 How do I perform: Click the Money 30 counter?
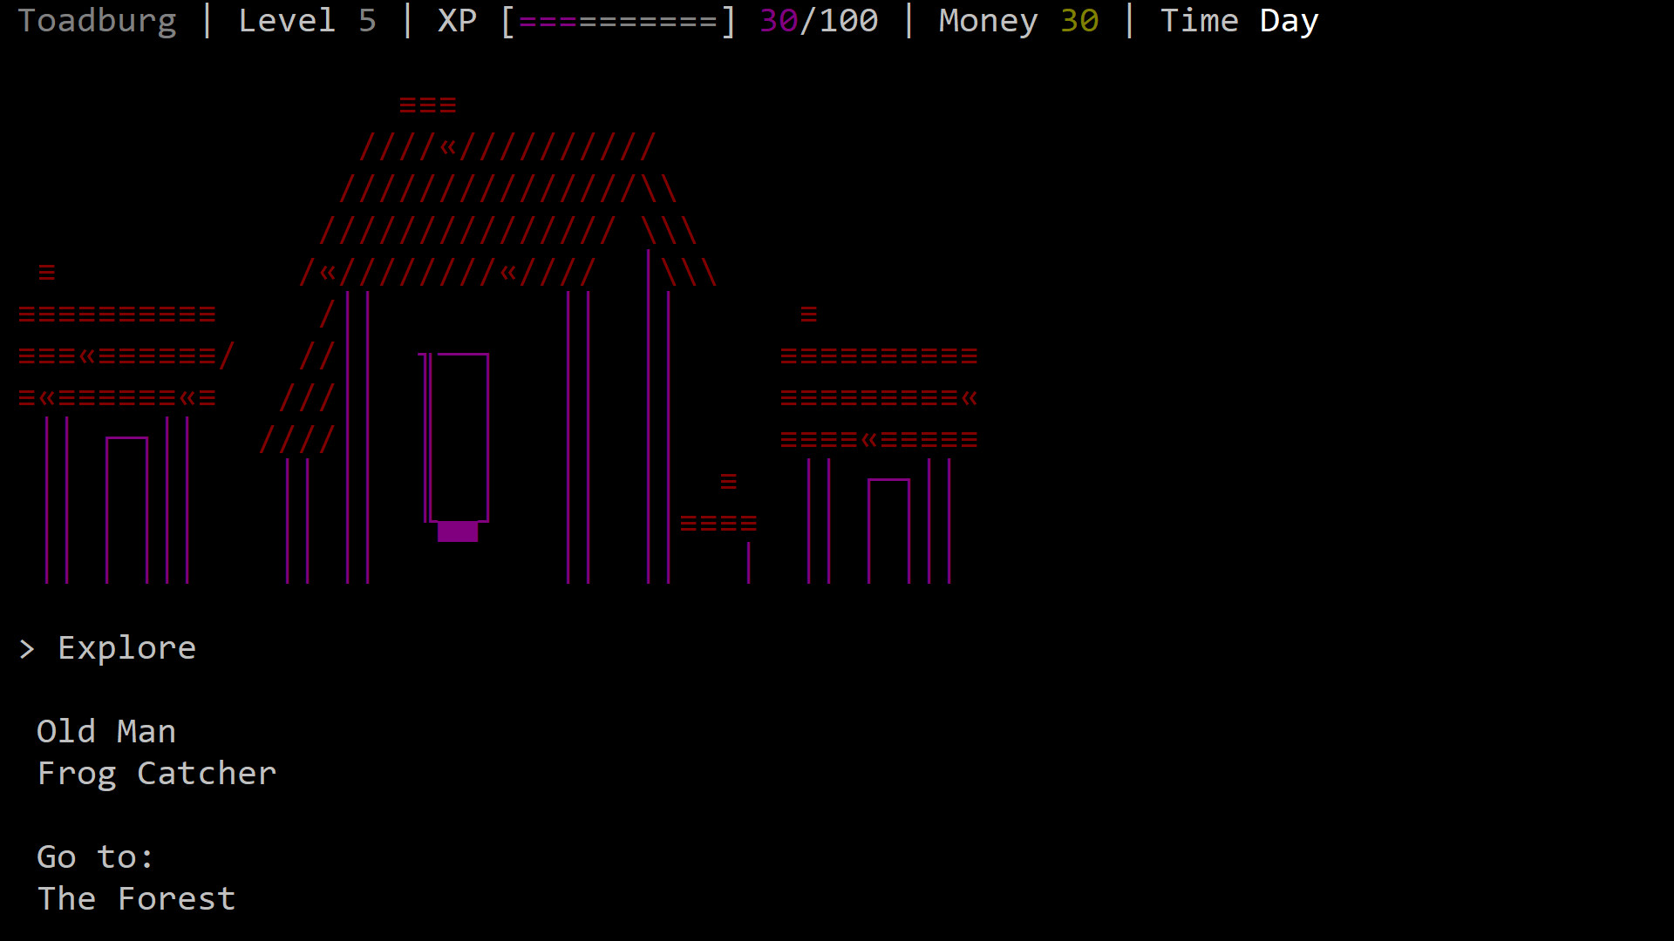pyautogui.click(x=1017, y=21)
